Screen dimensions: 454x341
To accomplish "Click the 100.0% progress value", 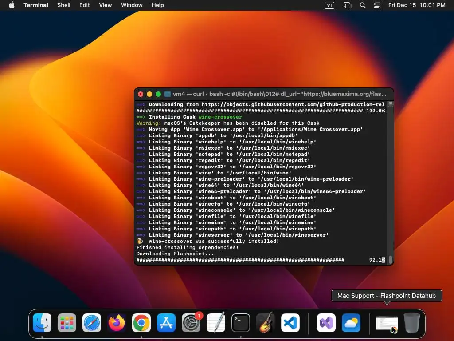I will pyautogui.click(x=376, y=111).
